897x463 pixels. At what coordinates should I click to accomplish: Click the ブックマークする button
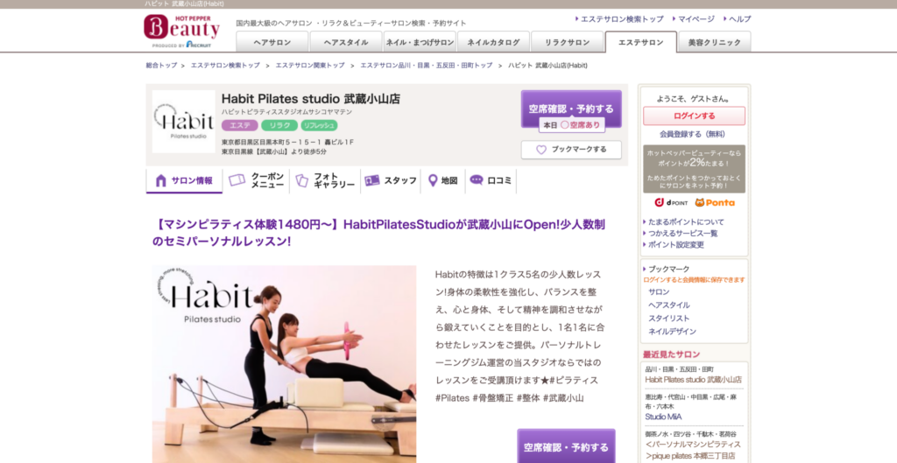[571, 150]
